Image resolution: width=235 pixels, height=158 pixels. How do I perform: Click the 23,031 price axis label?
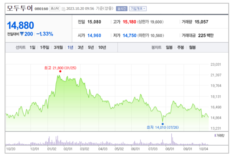tap(216, 65)
